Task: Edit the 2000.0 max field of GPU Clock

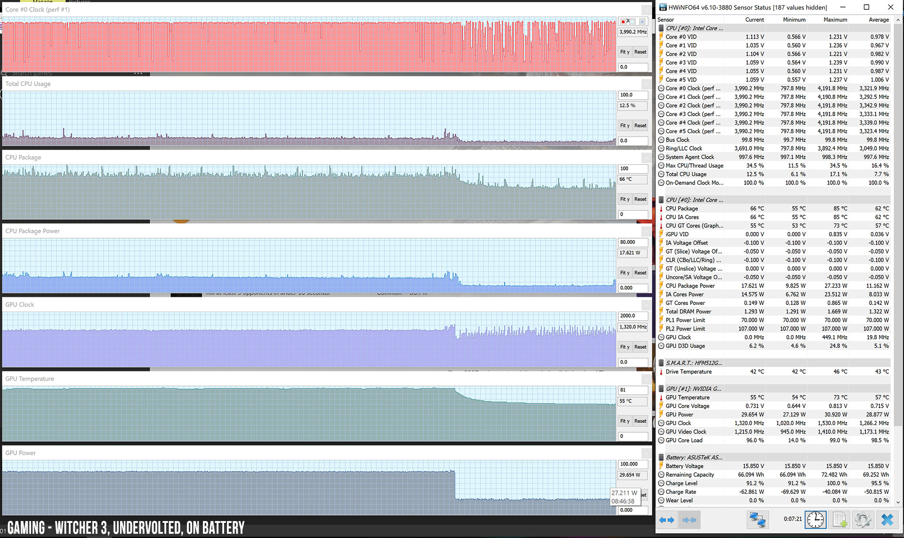Action: (633, 316)
